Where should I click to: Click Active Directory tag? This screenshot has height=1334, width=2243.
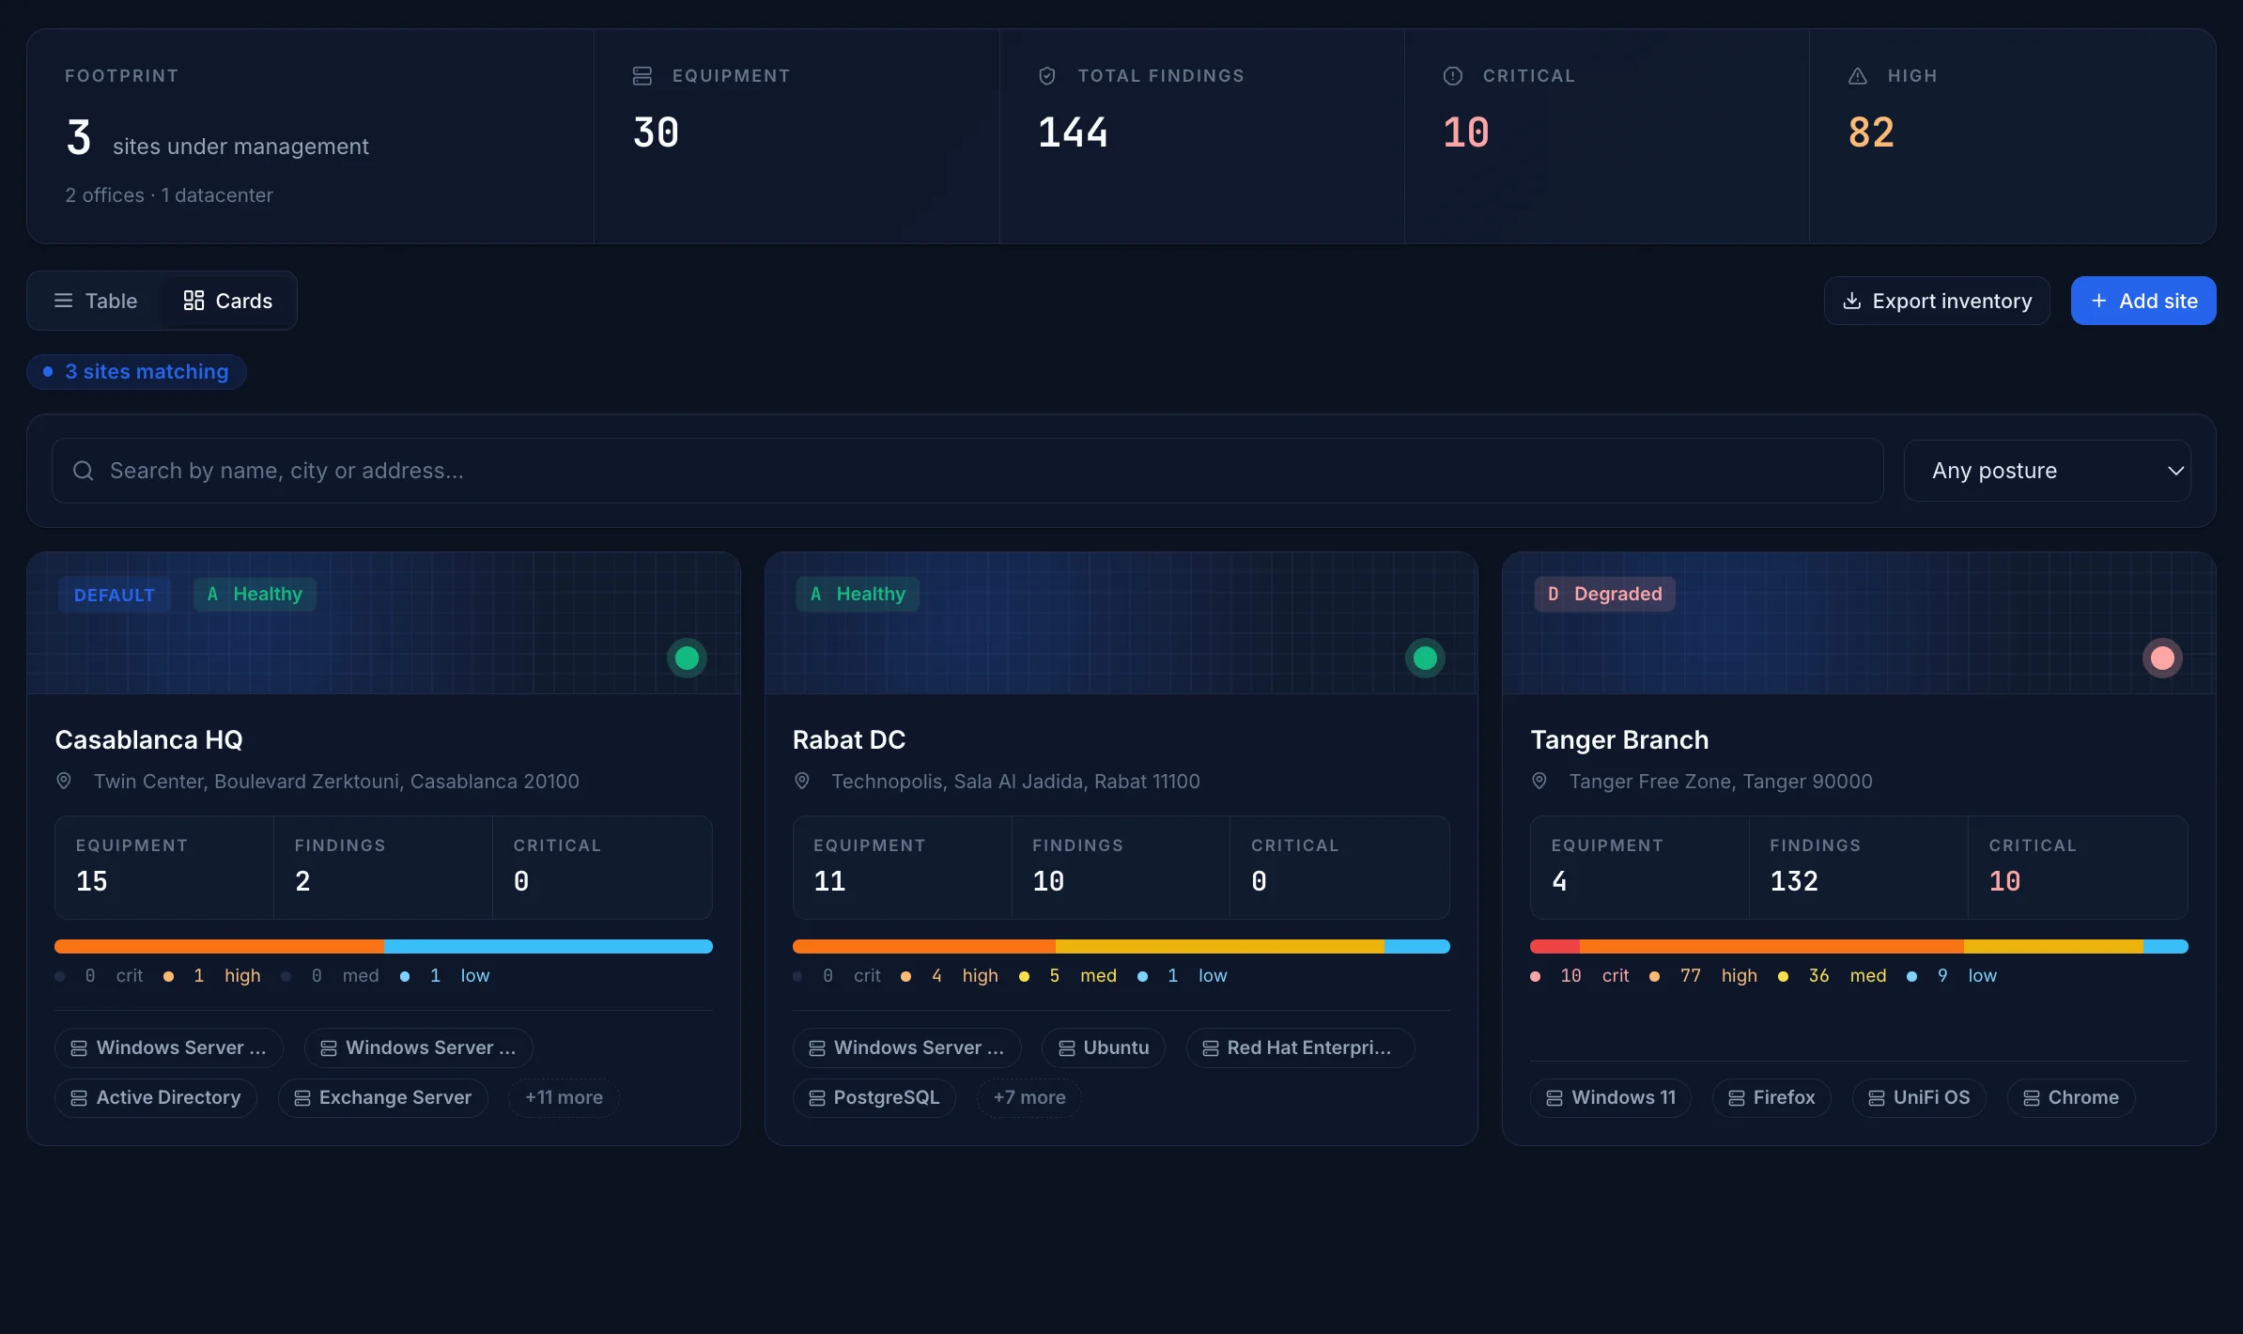(x=156, y=1097)
